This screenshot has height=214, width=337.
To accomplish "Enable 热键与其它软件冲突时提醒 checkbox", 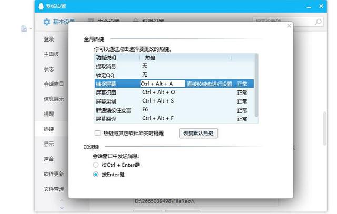I will coord(97,133).
